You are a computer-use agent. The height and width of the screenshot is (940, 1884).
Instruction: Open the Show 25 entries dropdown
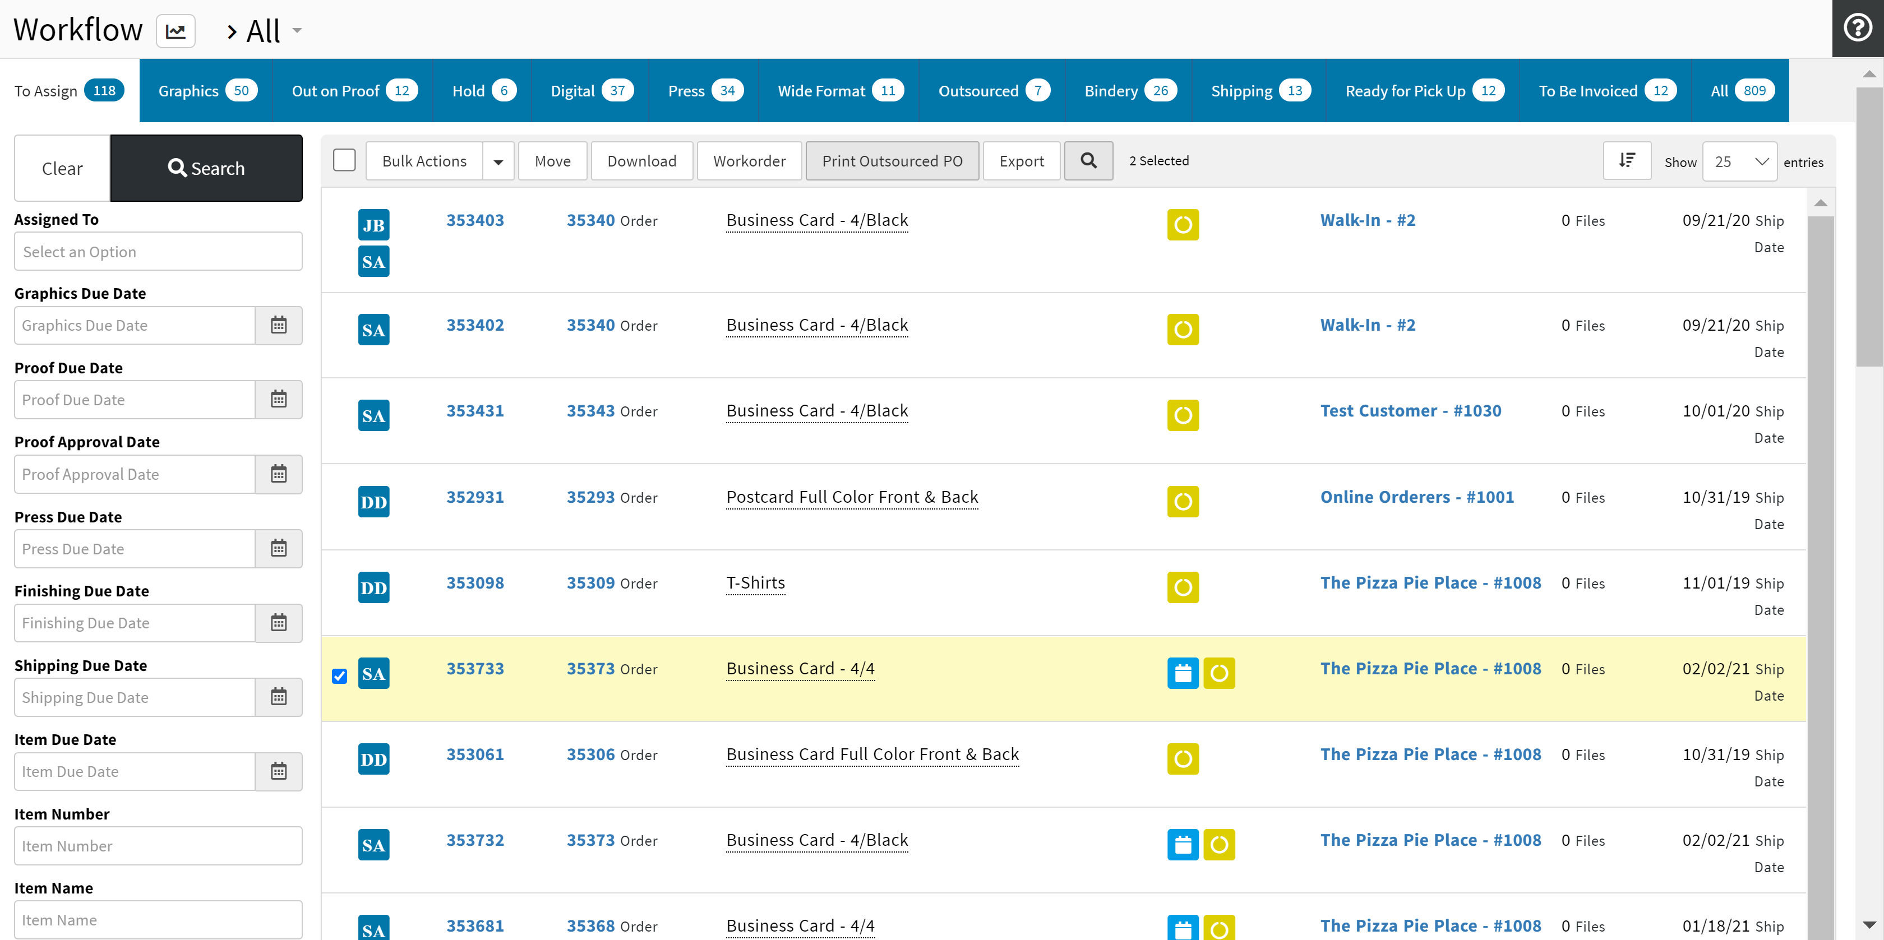[x=1739, y=161]
